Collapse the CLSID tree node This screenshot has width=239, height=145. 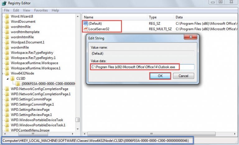point(7,79)
